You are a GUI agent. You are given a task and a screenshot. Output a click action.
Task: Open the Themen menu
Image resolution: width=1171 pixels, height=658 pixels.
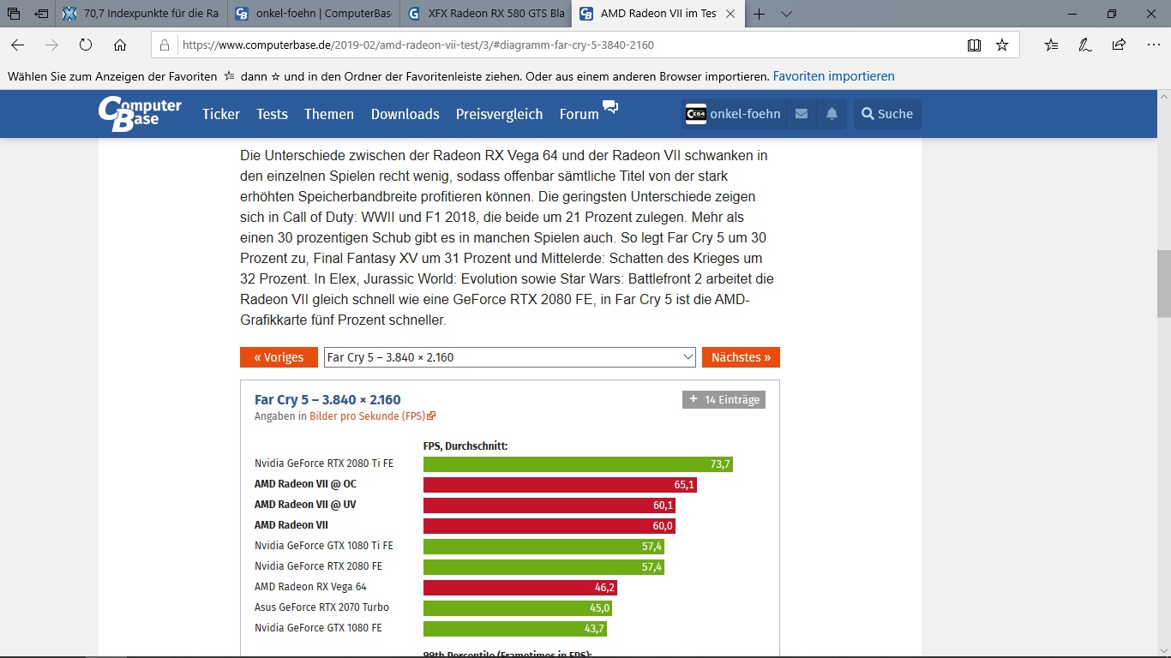click(x=329, y=114)
